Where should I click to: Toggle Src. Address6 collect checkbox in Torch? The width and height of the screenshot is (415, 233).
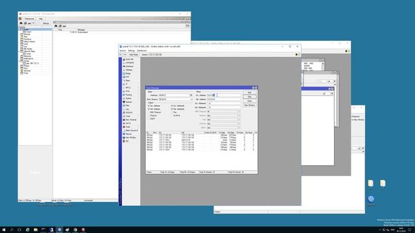click(172, 105)
